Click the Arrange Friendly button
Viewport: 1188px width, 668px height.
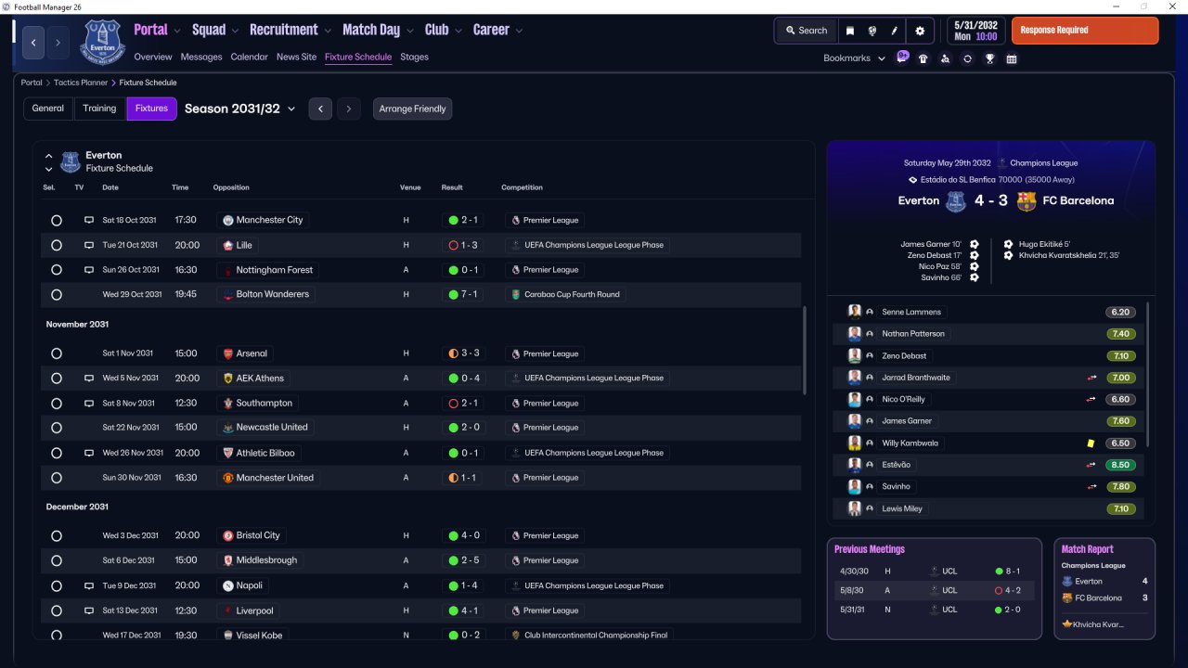click(413, 109)
